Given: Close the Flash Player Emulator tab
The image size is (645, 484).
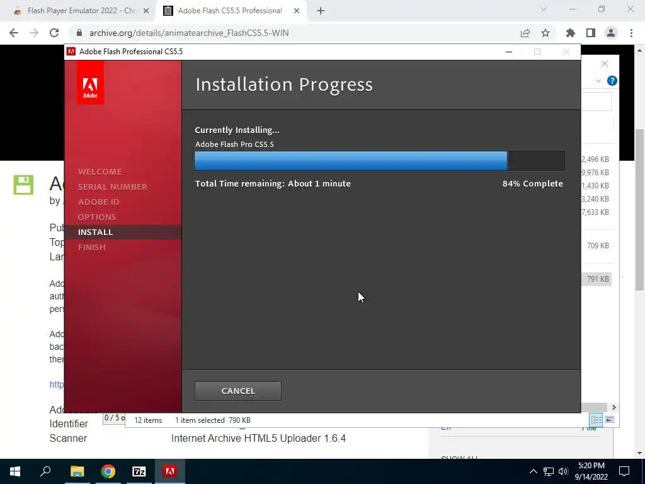Looking at the screenshot, I should [146, 11].
